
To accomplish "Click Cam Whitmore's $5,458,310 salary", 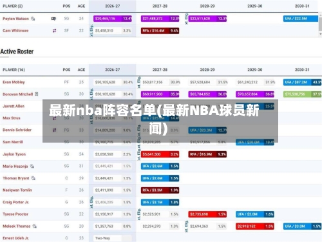I will coord(104,31).
